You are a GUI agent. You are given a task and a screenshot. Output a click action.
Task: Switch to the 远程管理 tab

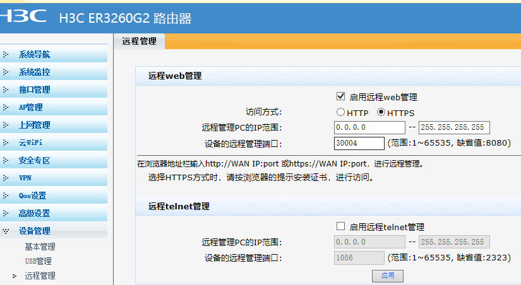pos(139,42)
